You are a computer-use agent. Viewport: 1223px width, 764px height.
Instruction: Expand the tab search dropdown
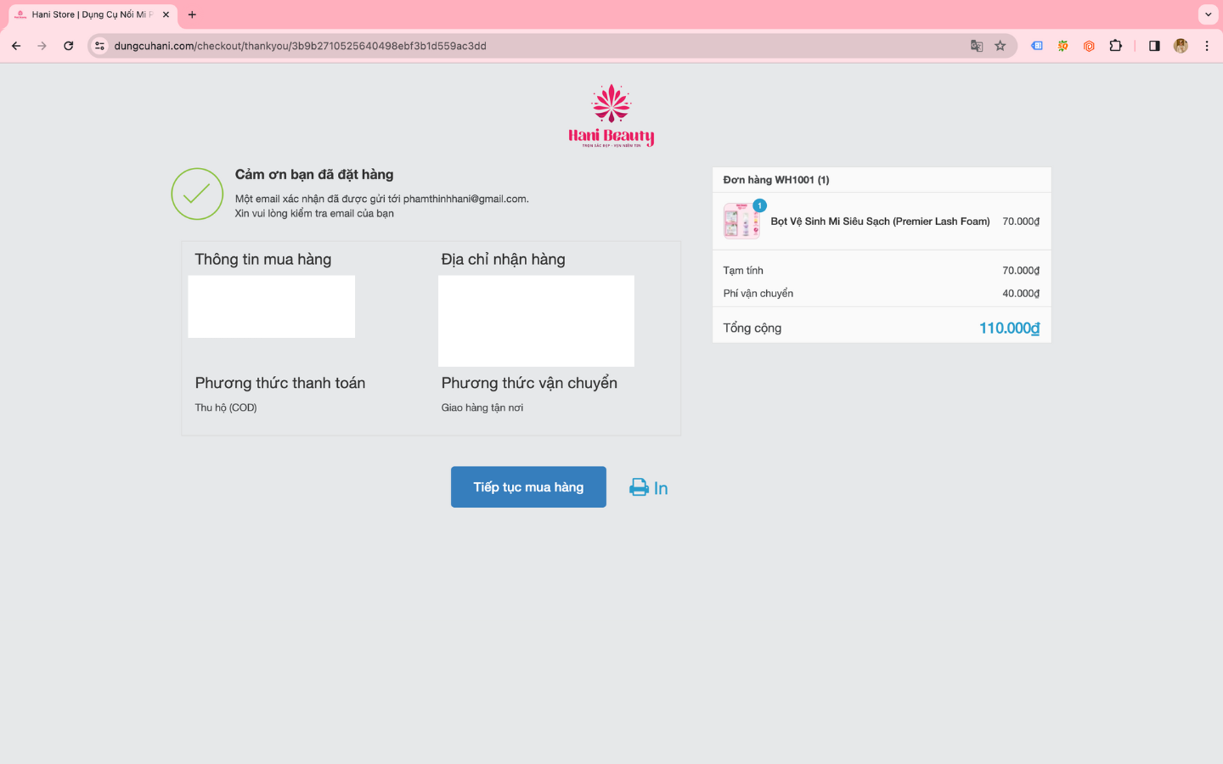click(1208, 14)
